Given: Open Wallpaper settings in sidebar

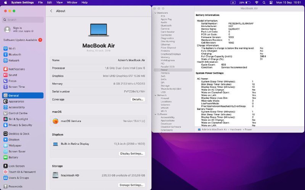Looking at the screenshot, I should [x=12, y=146].
